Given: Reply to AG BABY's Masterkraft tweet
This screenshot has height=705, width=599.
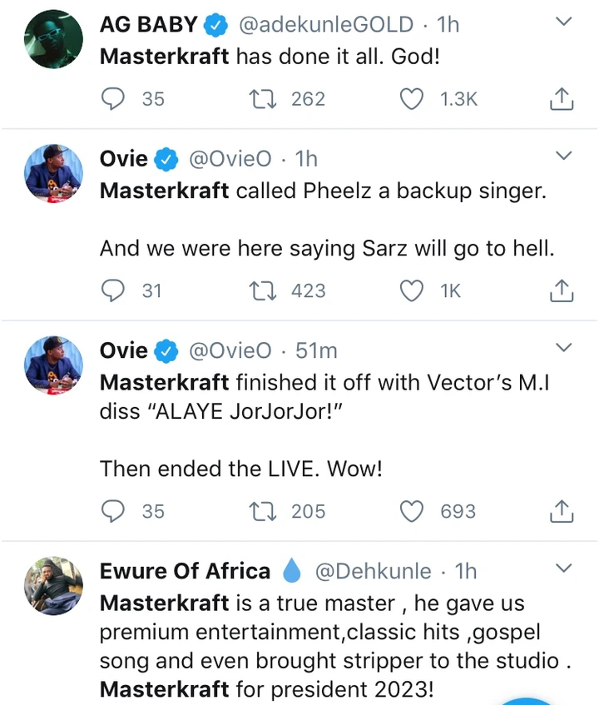Looking at the screenshot, I should point(112,99).
